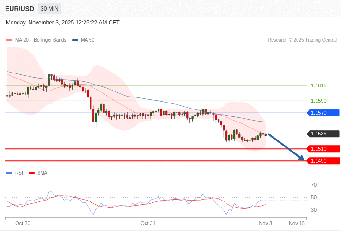Image resolution: width=341 pixels, height=231 pixels.
Task: Select the Nov 3 date on time axis
Action: pyautogui.click(x=265, y=223)
